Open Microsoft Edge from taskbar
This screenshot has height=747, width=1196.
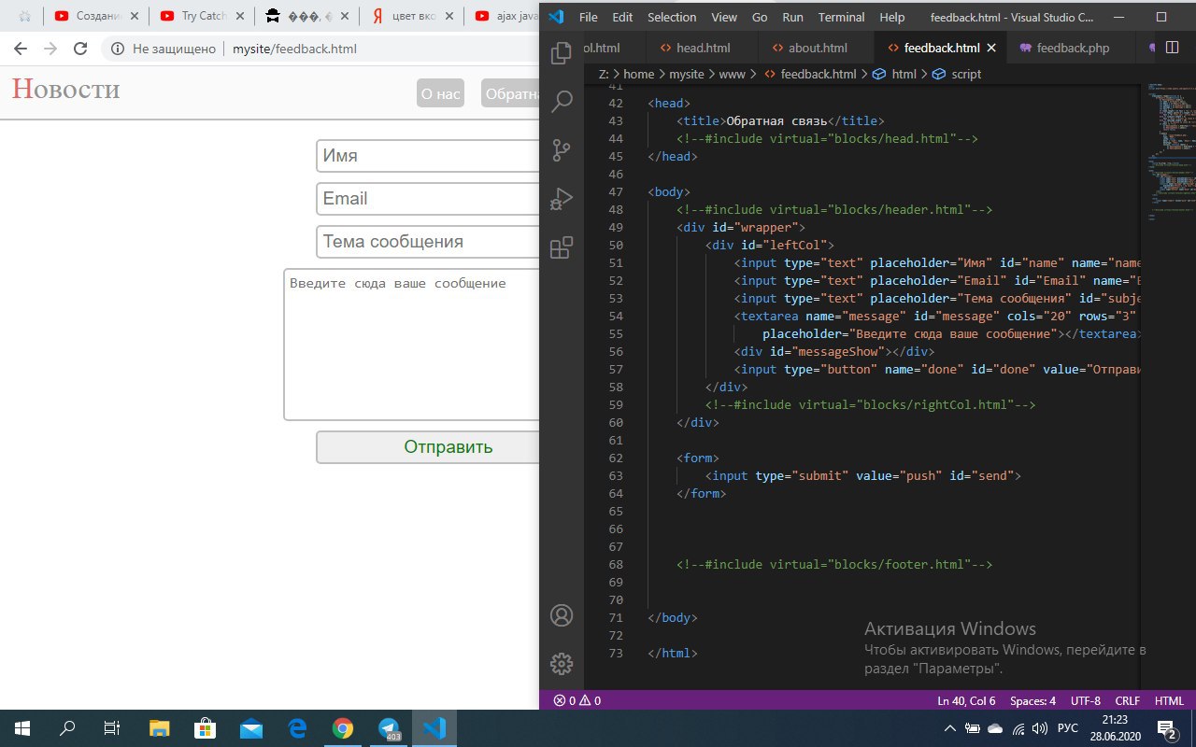click(x=297, y=728)
